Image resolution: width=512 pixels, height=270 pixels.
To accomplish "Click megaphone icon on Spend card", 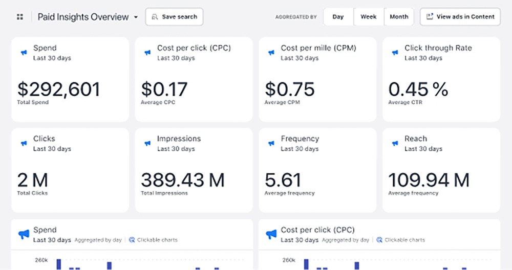I will pyautogui.click(x=24, y=53).
